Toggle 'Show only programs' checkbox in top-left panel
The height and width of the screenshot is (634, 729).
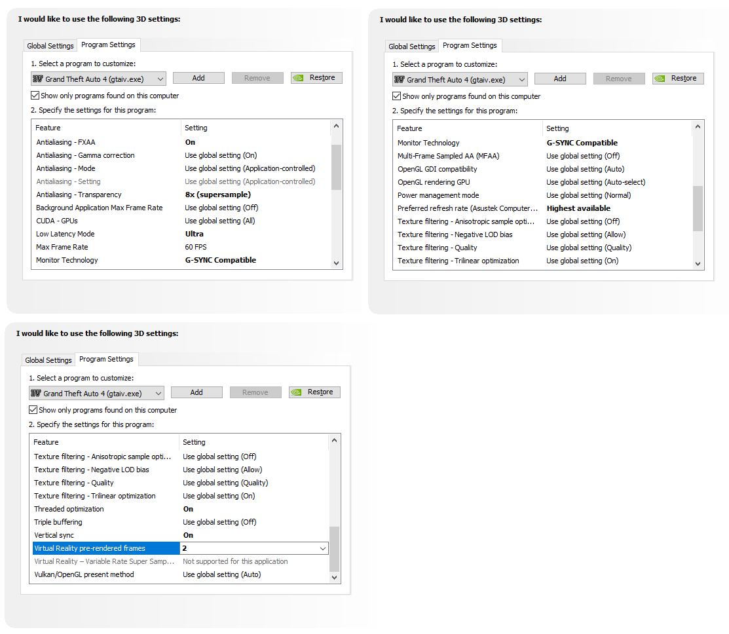coord(35,95)
